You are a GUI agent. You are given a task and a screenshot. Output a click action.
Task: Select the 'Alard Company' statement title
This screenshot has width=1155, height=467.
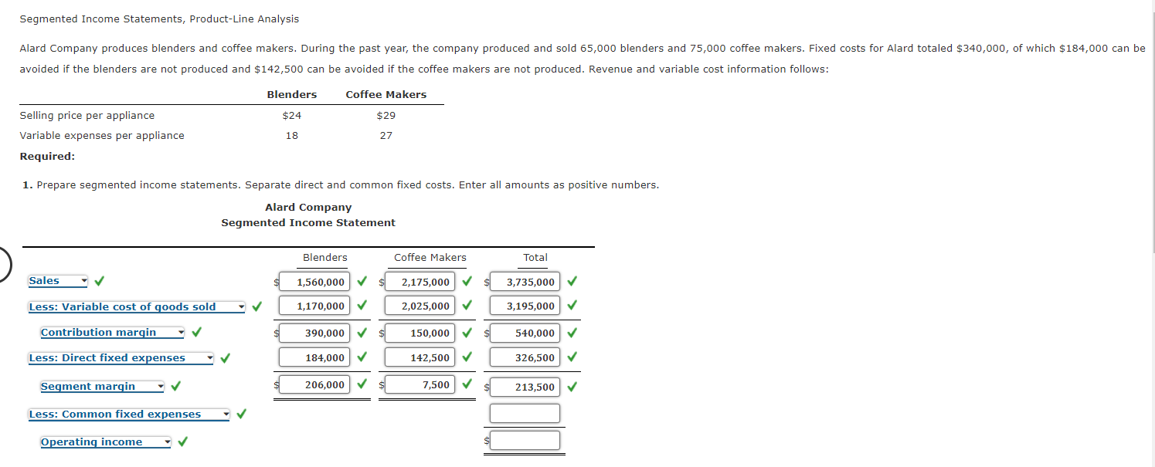pyautogui.click(x=308, y=207)
